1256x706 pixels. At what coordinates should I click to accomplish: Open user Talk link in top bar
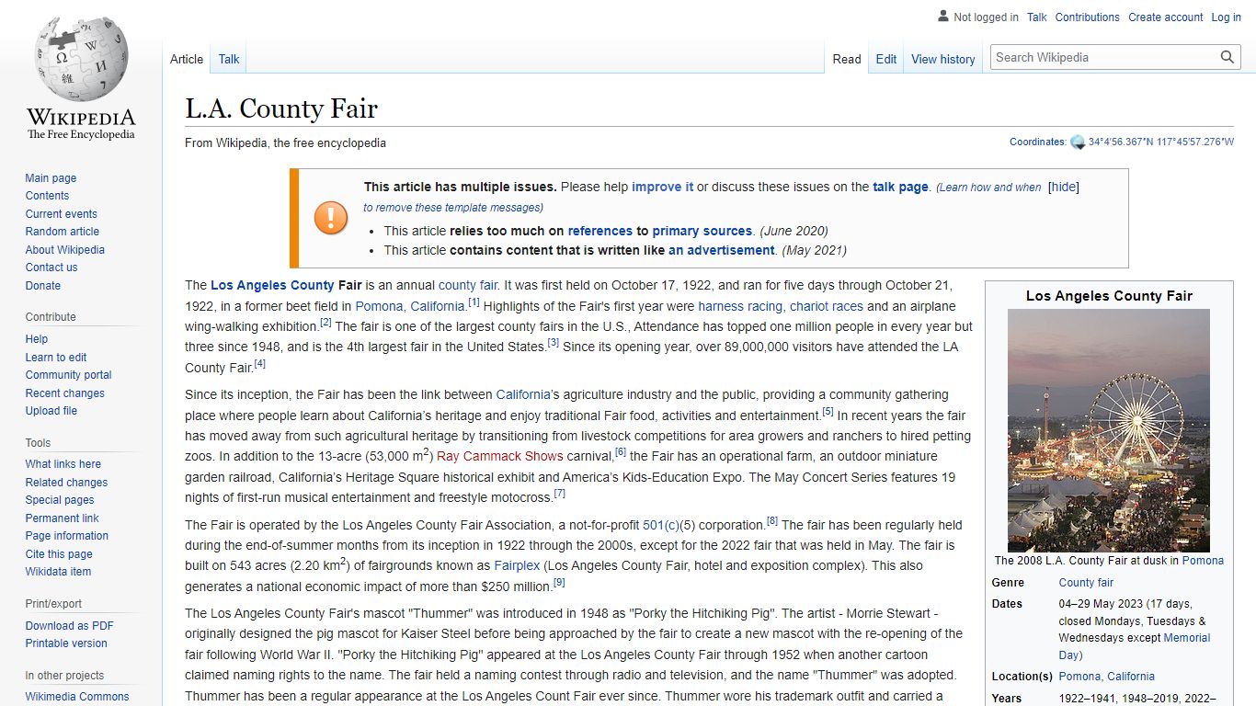1037,17
